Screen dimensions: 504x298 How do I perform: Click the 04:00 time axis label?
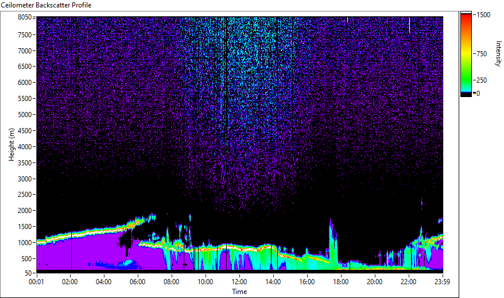pyautogui.click(x=103, y=282)
